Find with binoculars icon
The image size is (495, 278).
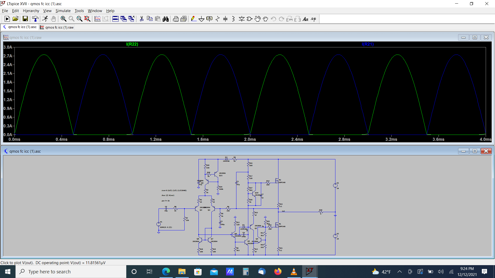click(166, 19)
